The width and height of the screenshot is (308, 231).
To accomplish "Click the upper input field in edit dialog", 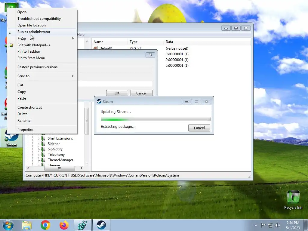I will [115, 70].
